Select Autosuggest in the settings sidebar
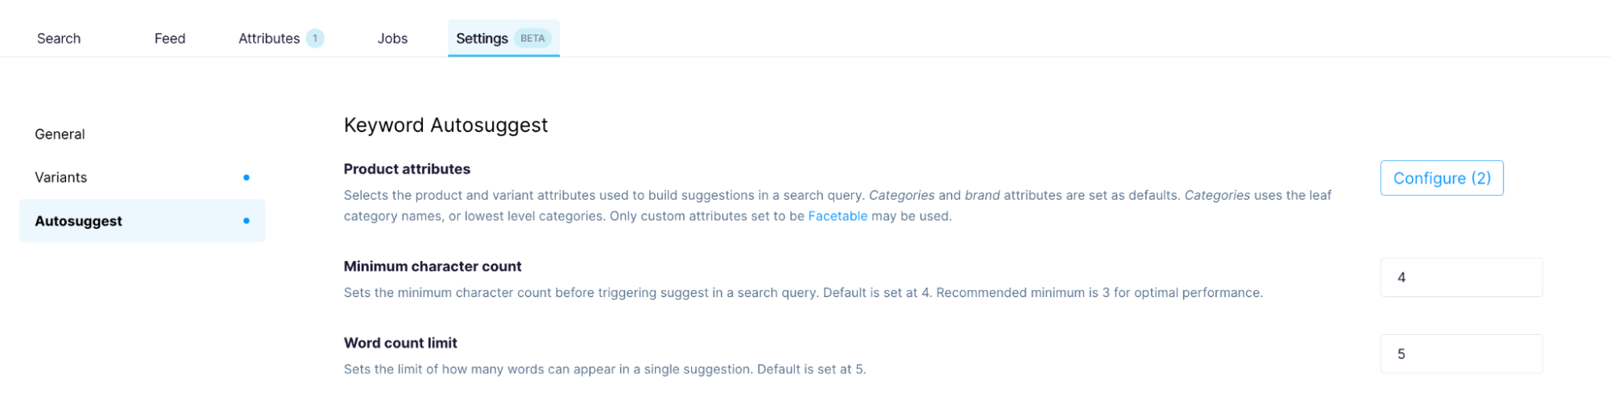This screenshot has width=1610, height=397. (79, 221)
